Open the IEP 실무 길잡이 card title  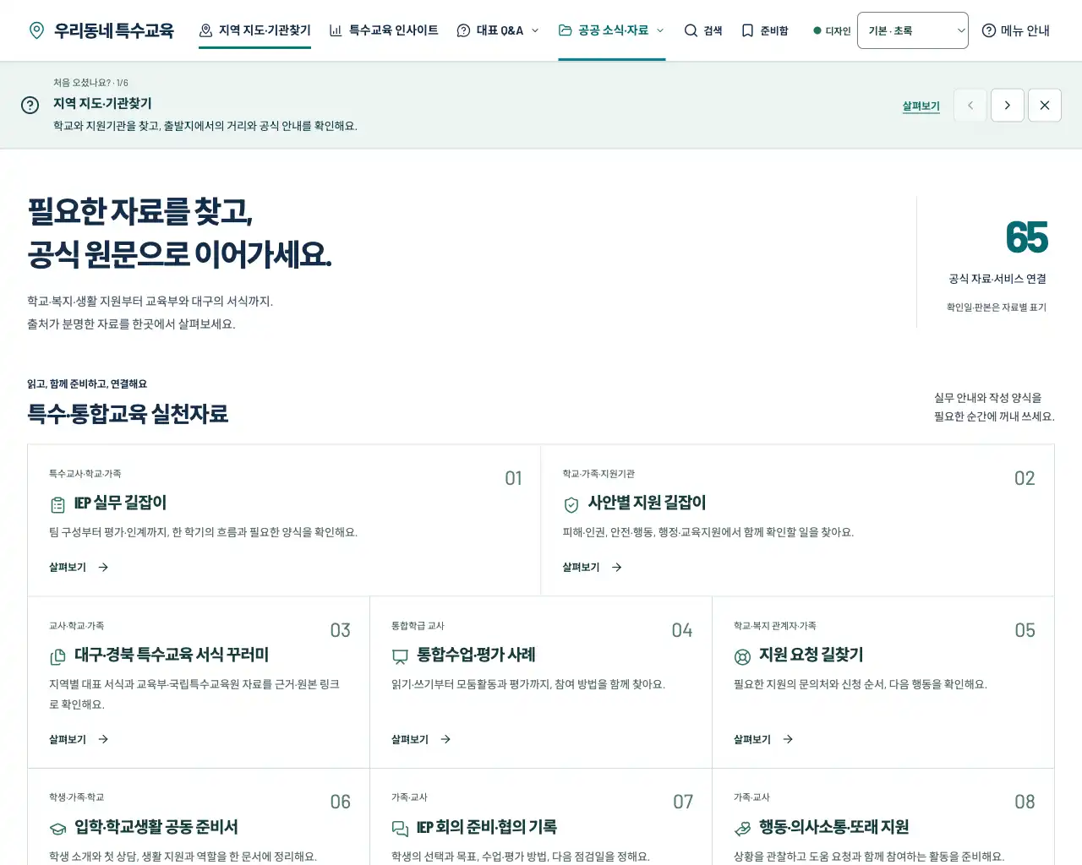[x=120, y=503]
